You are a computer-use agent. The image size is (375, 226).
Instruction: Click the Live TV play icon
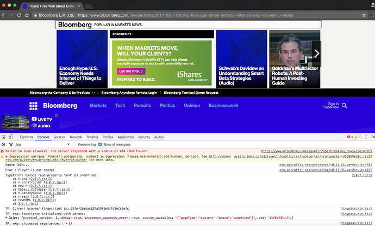pyautogui.click(x=34, y=119)
